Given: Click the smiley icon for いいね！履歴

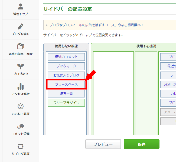Looking at the screenshot, I should coord(21,106).
